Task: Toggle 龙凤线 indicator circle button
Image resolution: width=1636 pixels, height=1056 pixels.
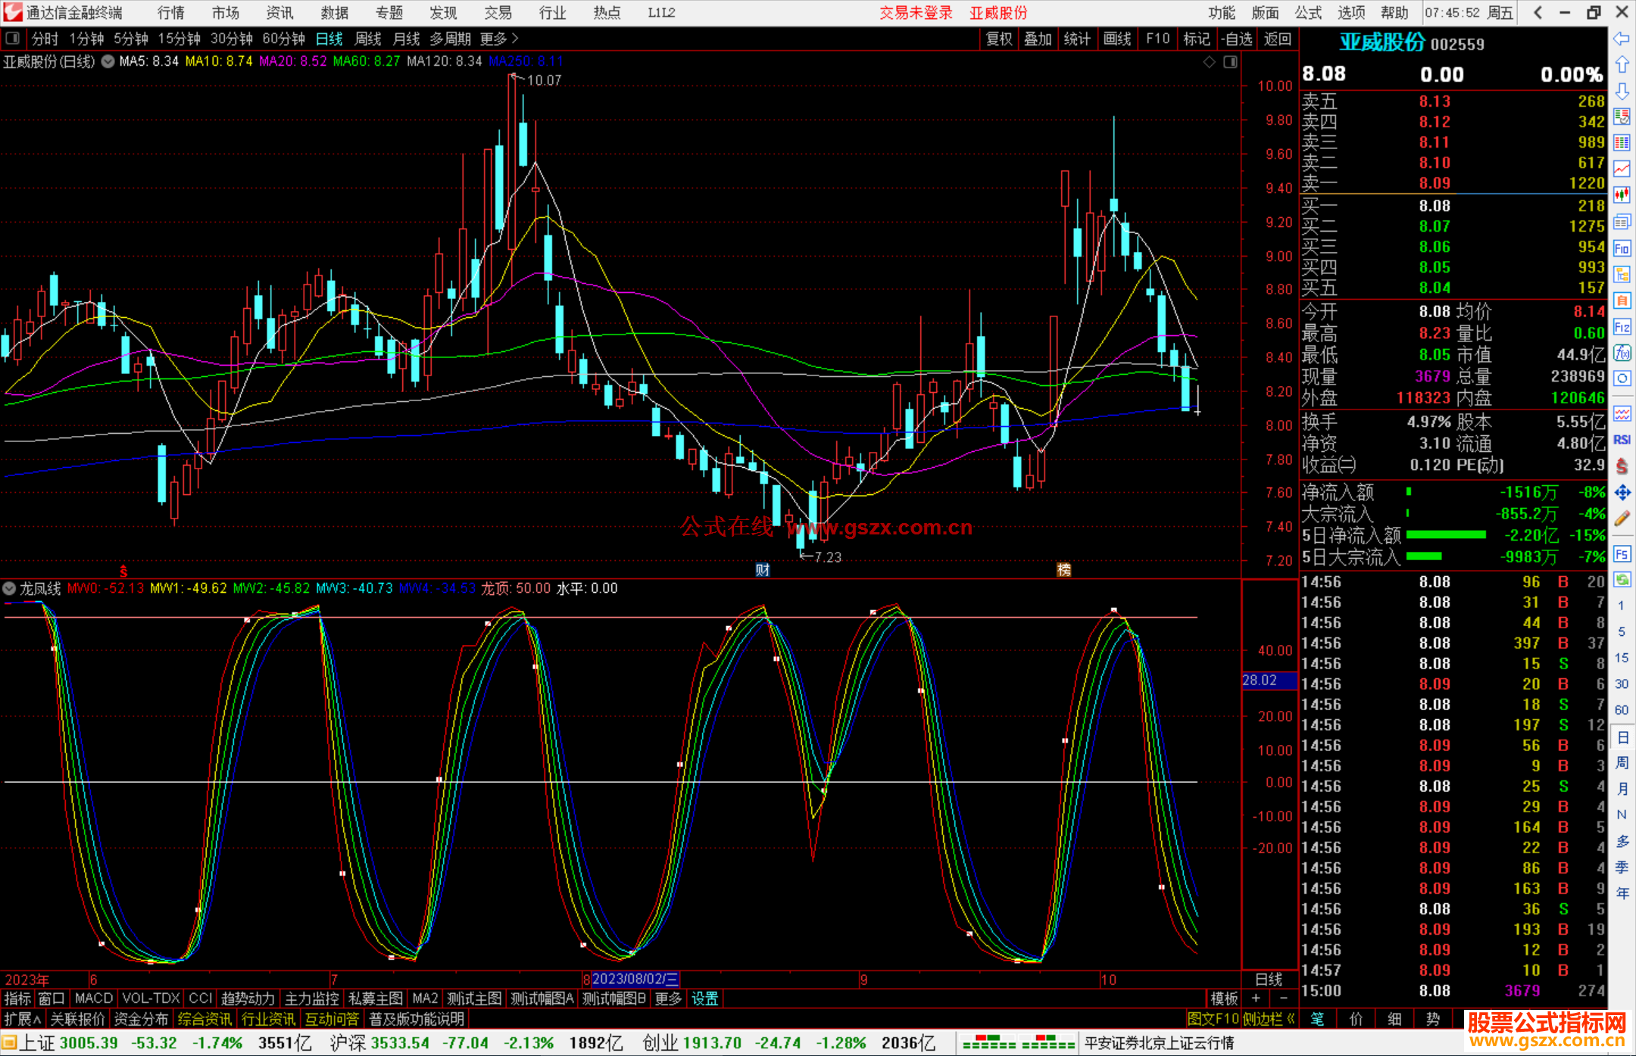Action: pyautogui.click(x=9, y=588)
